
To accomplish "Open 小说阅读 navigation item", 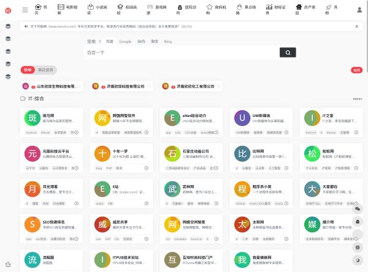I will 97,10.
